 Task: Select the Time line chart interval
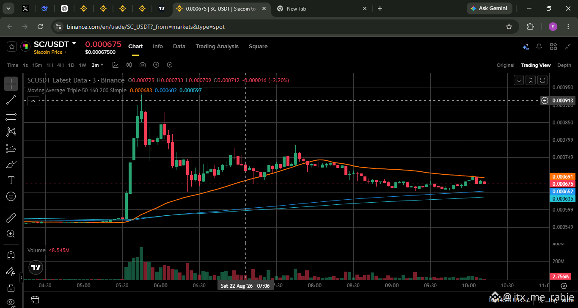coord(13,65)
